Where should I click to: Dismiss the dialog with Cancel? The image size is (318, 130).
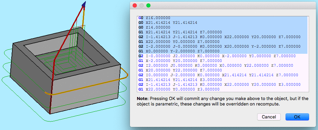pyautogui.click(x=269, y=117)
